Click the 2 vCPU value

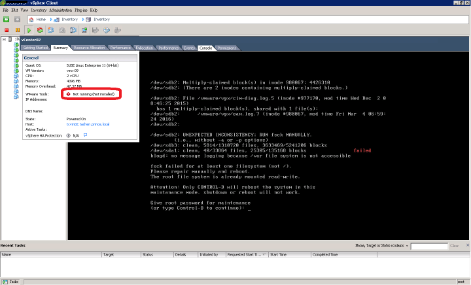coord(73,76)
